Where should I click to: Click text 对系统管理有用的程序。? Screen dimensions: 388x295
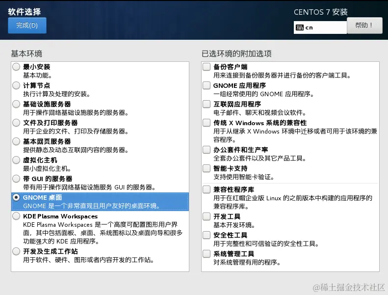(x=247, y=262)
